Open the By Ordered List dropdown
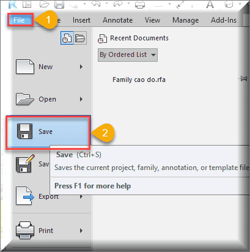This screenshot has width=250, height=252. pyautogui.click(x=128, y=55)
